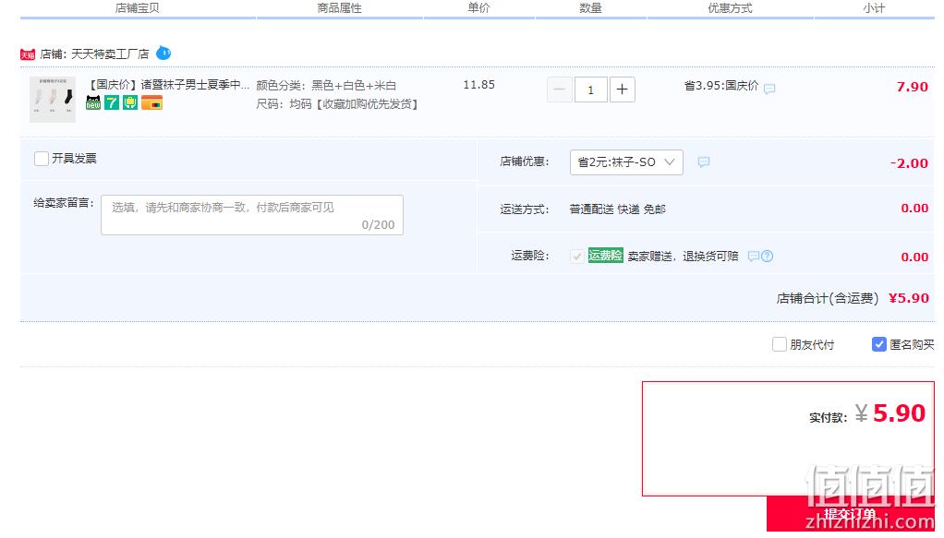Click the 小计 column header

874,8
